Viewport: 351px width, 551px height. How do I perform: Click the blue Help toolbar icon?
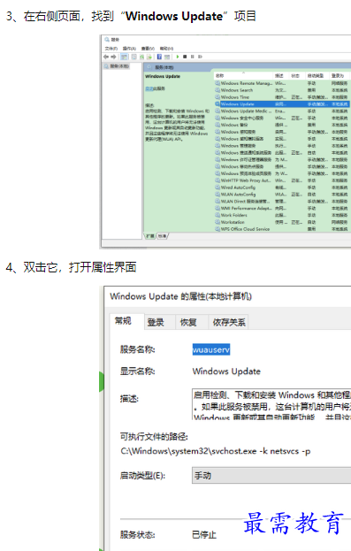pyautogui.click(x=159, y=57)
